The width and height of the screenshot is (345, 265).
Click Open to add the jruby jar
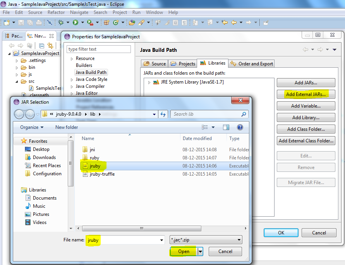point(182,251)
